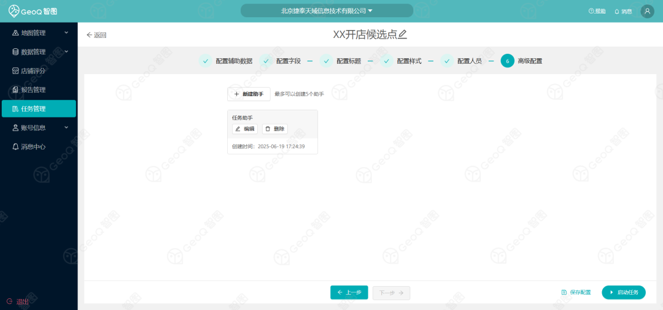Click the 店铺评分 store icon
663x310 pixels.
point(15,71)
